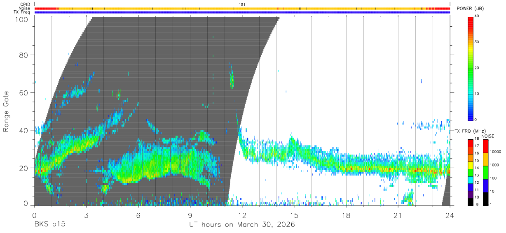506x233 pixels.
Task: Click the y-axis tick label '60'
Action: pyautogui.click(x=24, y=93)
